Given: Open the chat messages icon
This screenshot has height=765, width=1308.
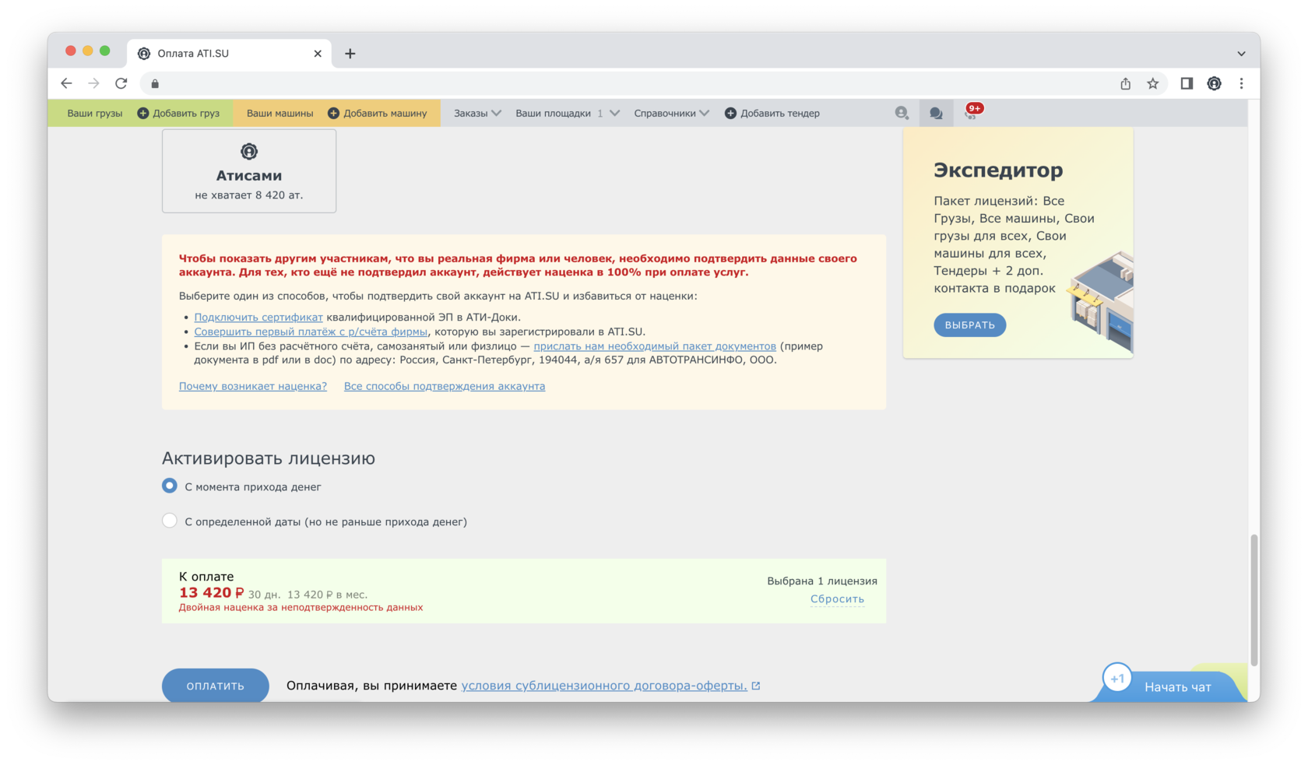Looking at the screenshot, I should coord(936,114).
